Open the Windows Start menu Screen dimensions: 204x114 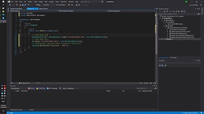[x=3, y=2]
